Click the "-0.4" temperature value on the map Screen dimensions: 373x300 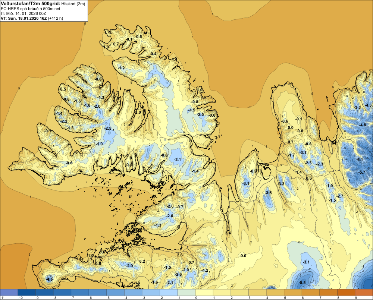coord(153,54)
